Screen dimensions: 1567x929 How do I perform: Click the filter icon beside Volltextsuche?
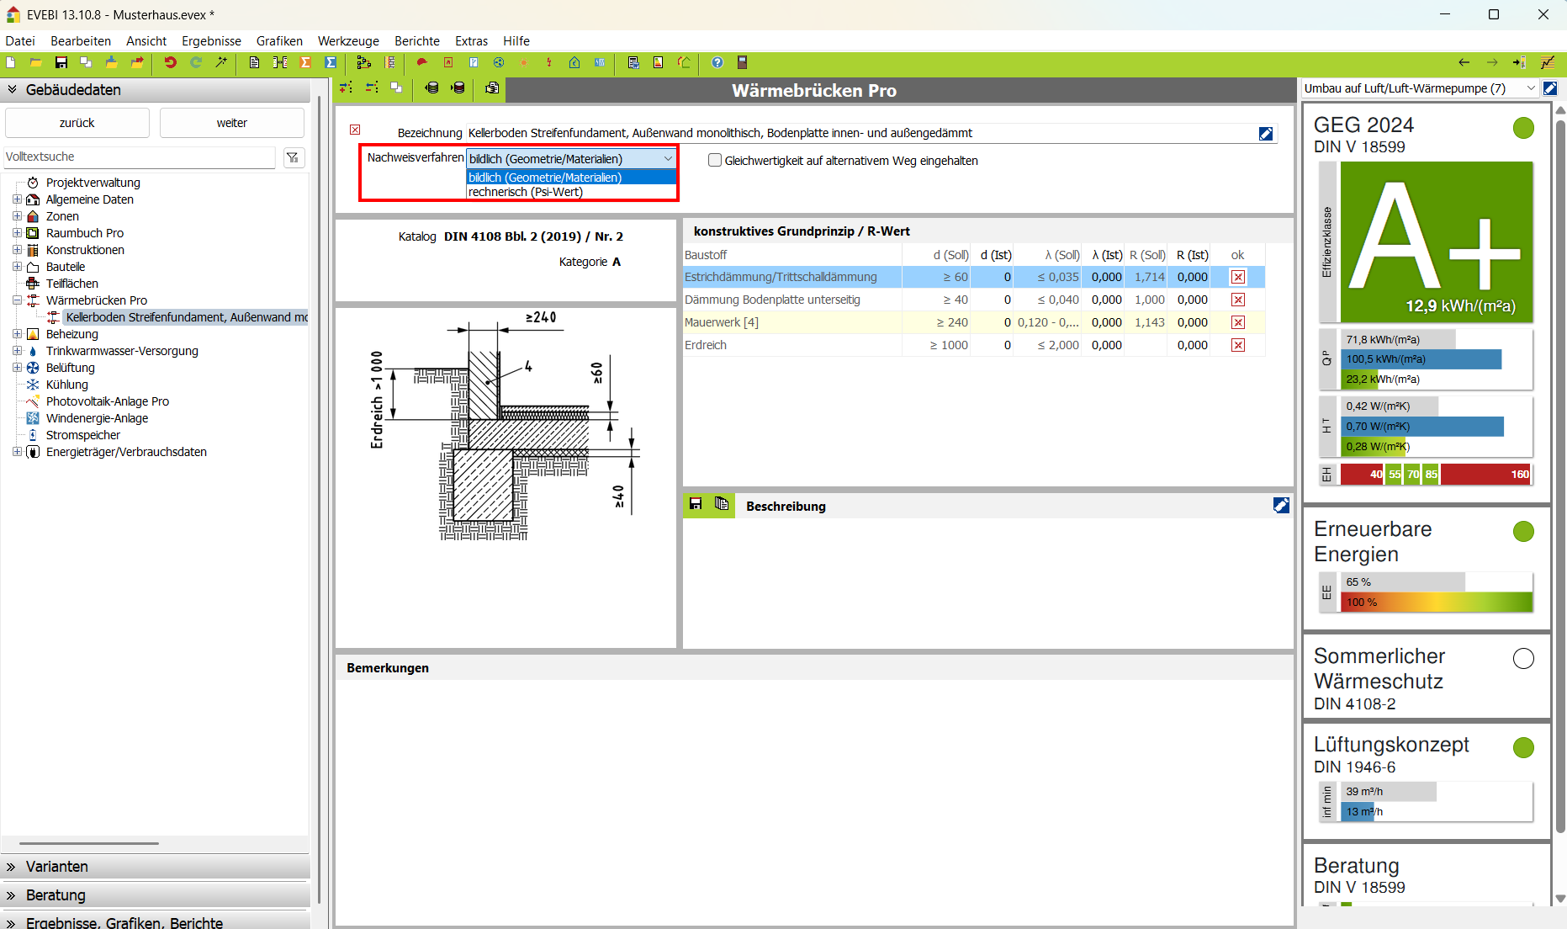point(294,157)
